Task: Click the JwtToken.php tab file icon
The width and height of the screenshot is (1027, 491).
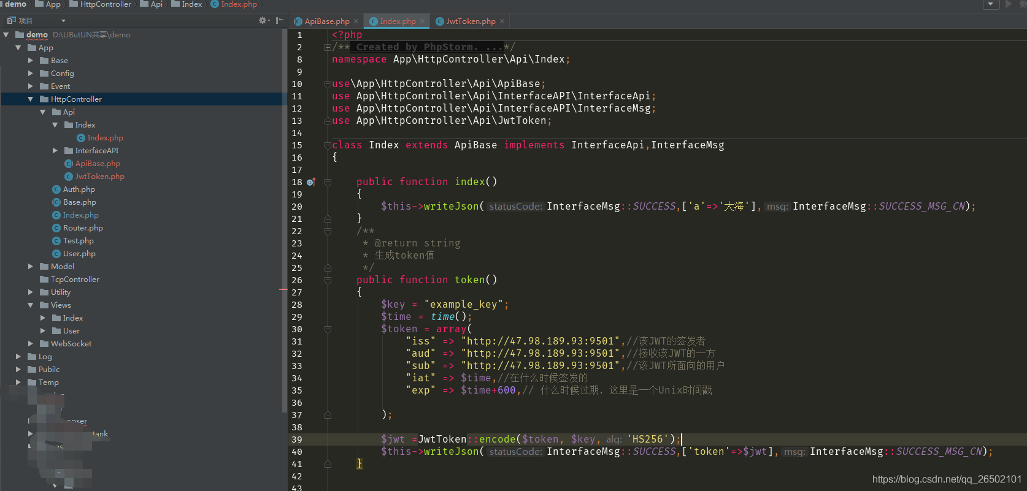Action: coord(440,21)
